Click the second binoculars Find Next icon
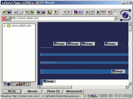133x99 pixels. [x=43, y=12]
